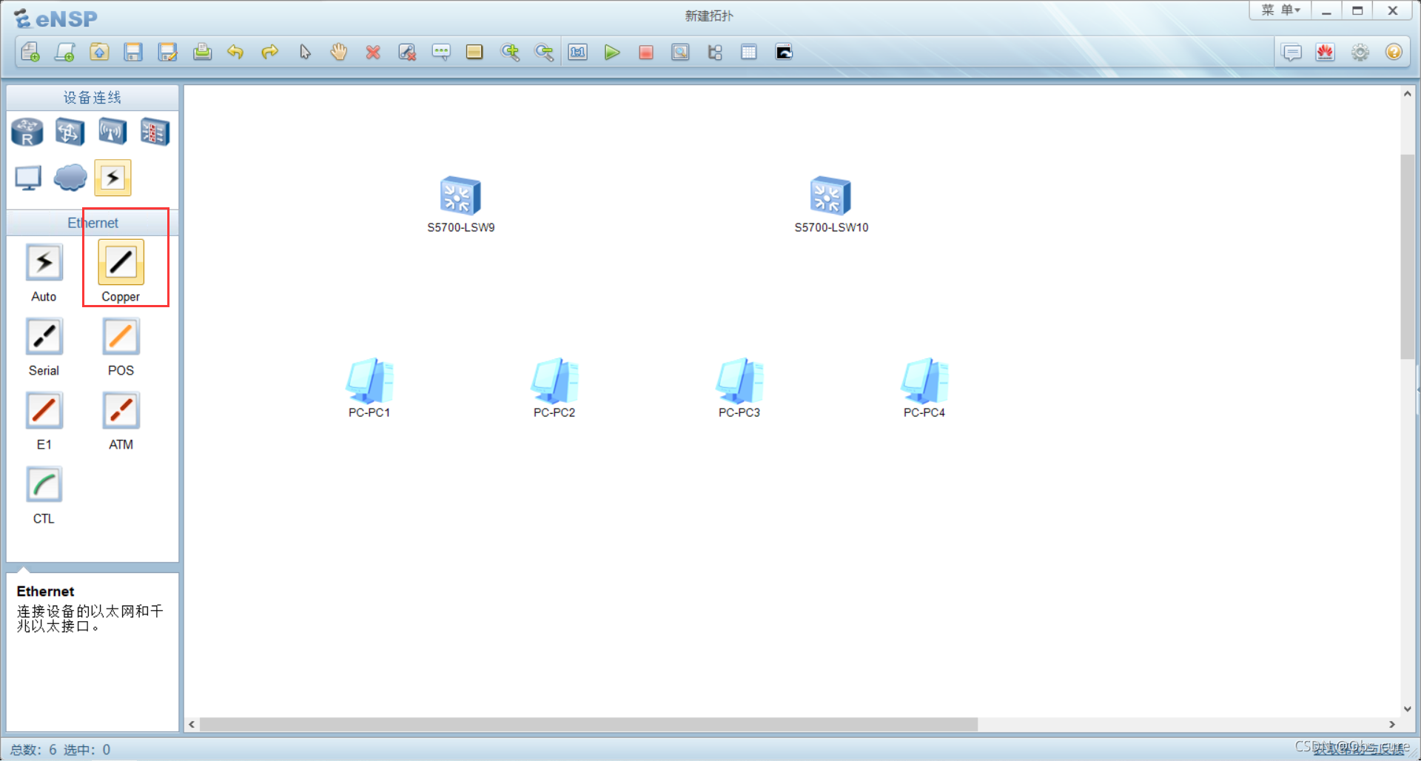
Task: Open the router device category
Action: coord(27,133)
